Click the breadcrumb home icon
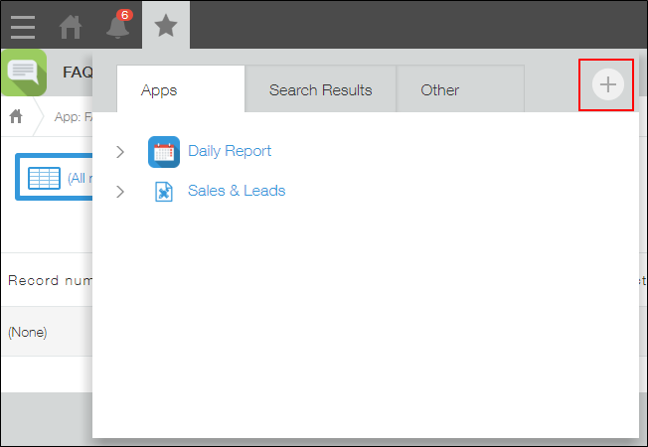648x447 pixels. [x=16, y=116]
